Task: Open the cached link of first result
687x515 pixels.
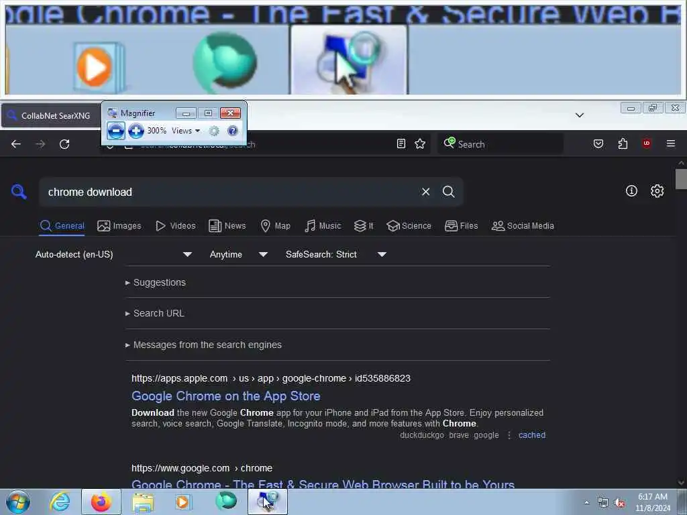Action: [x=532, y=435]
